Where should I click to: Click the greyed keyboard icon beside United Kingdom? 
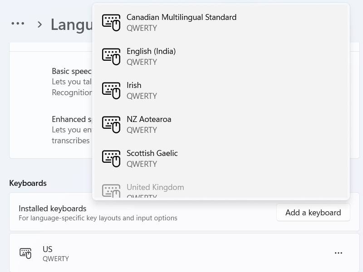[x=111, y=190]
